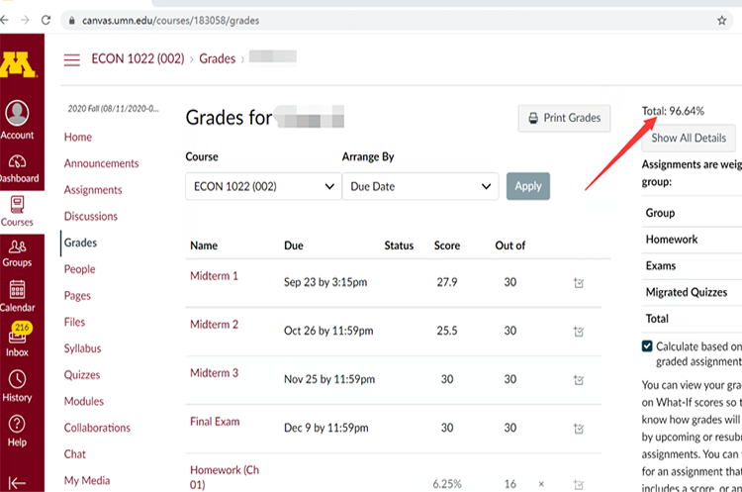Open the Course dropdown ECON 1022 (002)
Screen dimensions: 742x492
(x=263, y=186)
